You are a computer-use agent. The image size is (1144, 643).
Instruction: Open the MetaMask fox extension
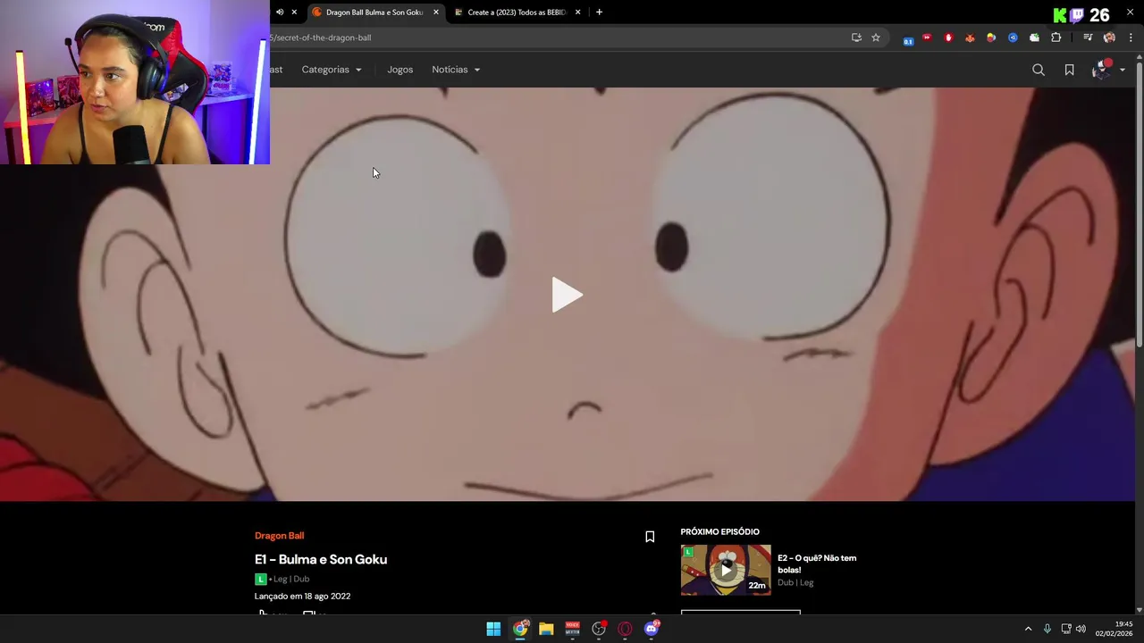point(970,38)
